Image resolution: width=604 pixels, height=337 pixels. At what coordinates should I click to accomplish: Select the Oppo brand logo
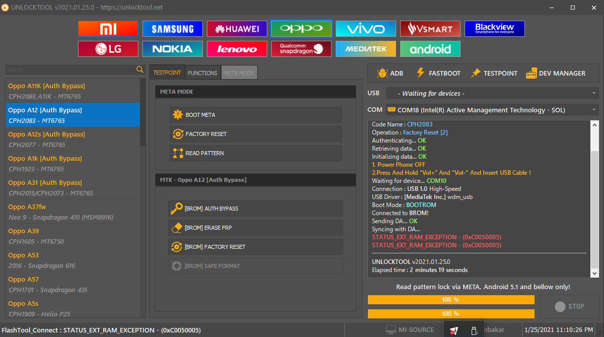click(x=301, y=29)
